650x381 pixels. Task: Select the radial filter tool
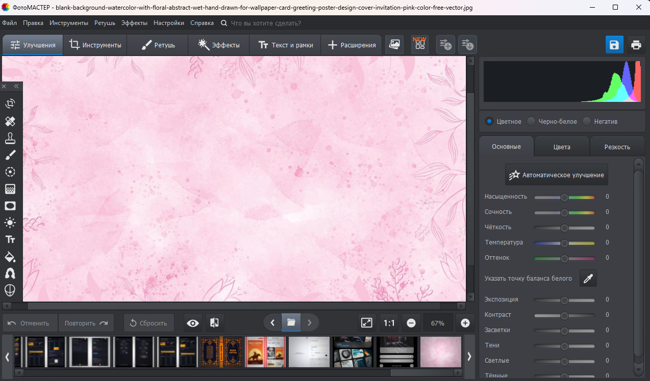pyautogui.click(x=10, y=172)
